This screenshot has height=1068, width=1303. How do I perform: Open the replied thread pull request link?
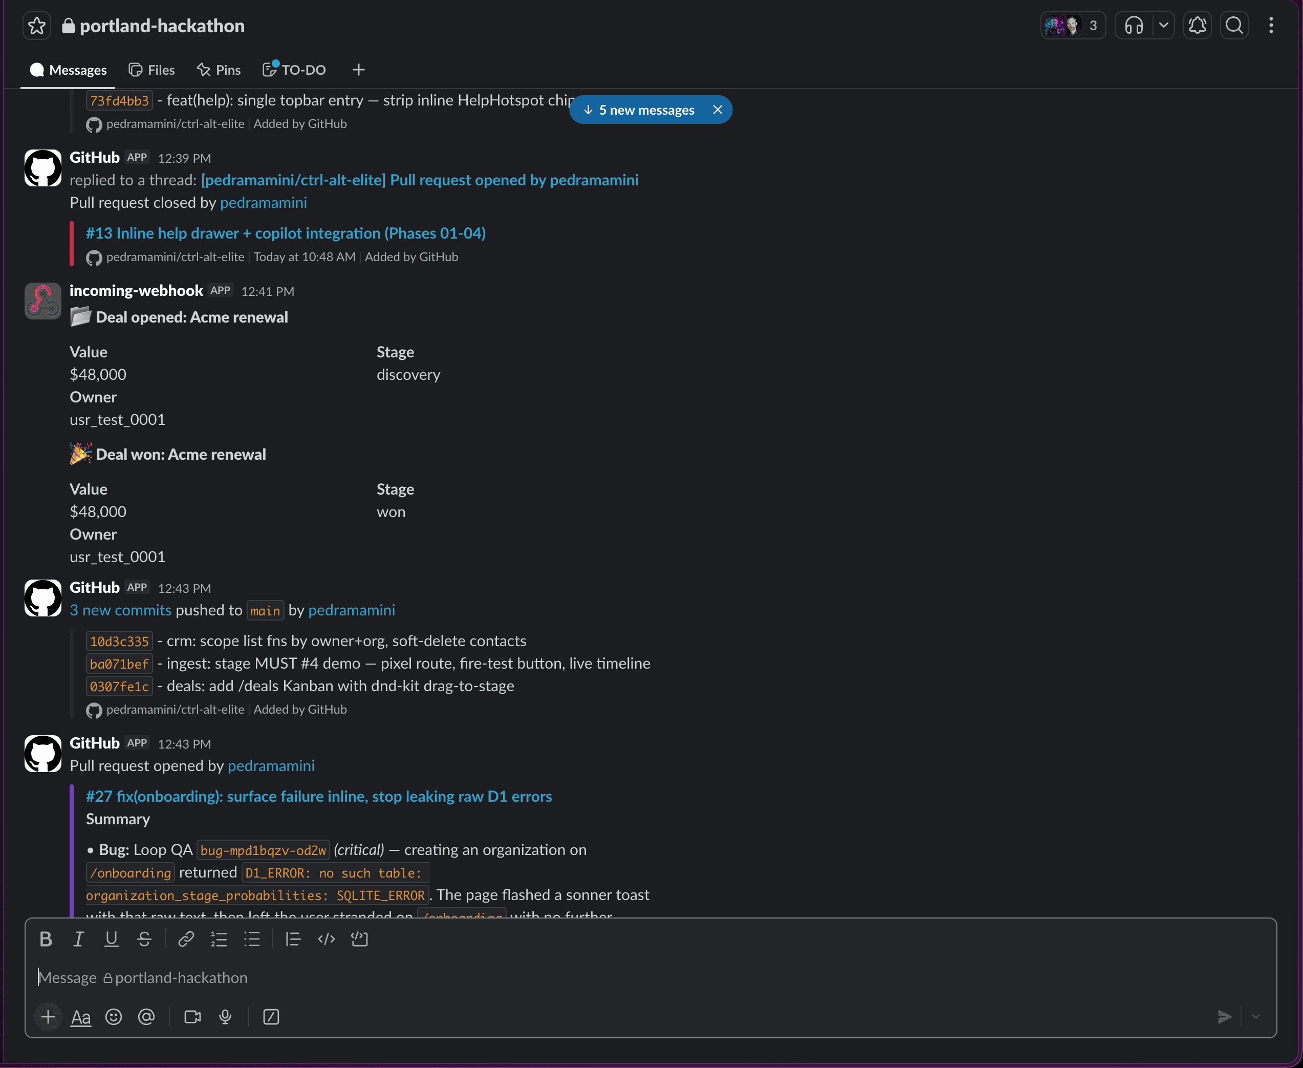pyautogui.click(x=420, y=180)
